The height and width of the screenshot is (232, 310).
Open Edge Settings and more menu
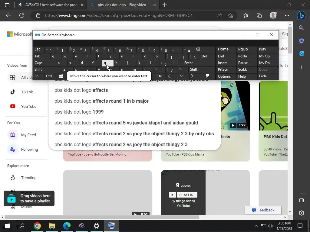(287, 15)
